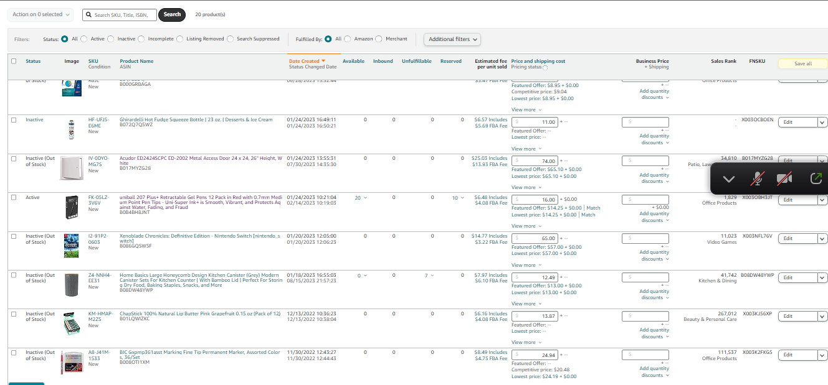Screen dimensions: 828x385
Task: Unmute the microphone in meeting overlay
Action: click(x=757, y=179)
